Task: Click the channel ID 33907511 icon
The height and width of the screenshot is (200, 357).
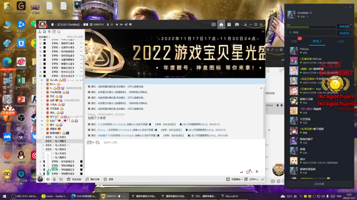Action: point(91,24)
